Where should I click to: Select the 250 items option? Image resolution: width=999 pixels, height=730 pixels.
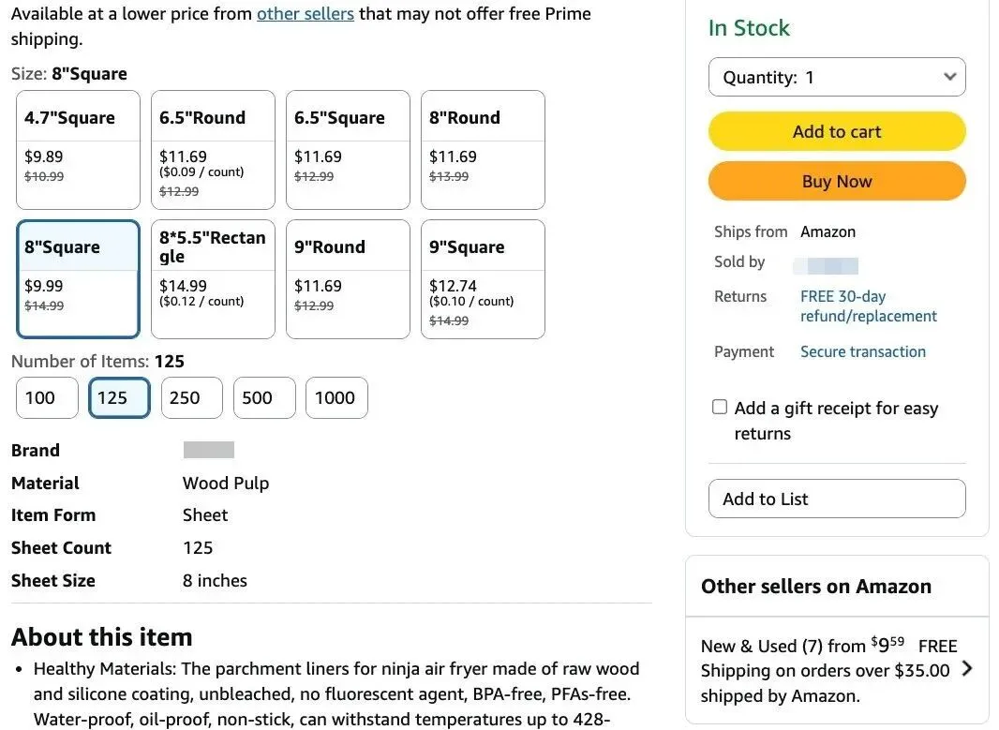tap(191, 398)
